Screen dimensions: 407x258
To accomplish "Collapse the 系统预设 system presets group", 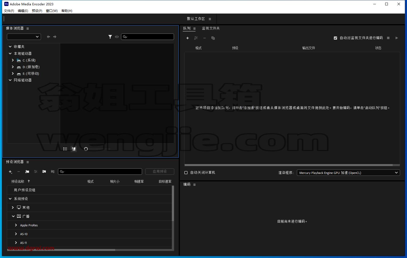I will pyautogui.click(x=10, y=199).
